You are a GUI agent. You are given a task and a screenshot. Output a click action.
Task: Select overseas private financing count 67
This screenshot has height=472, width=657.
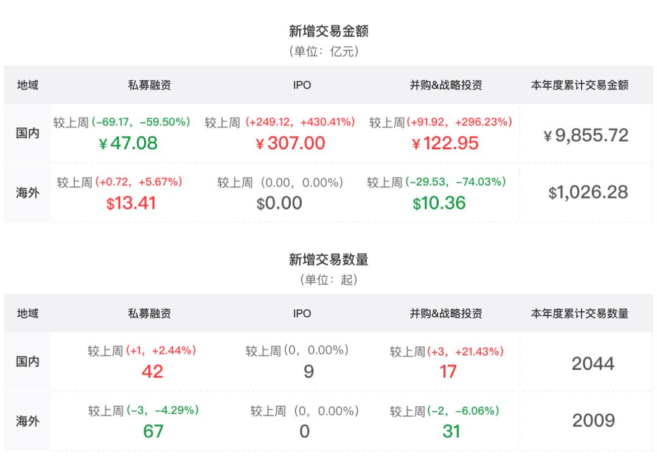153,431
